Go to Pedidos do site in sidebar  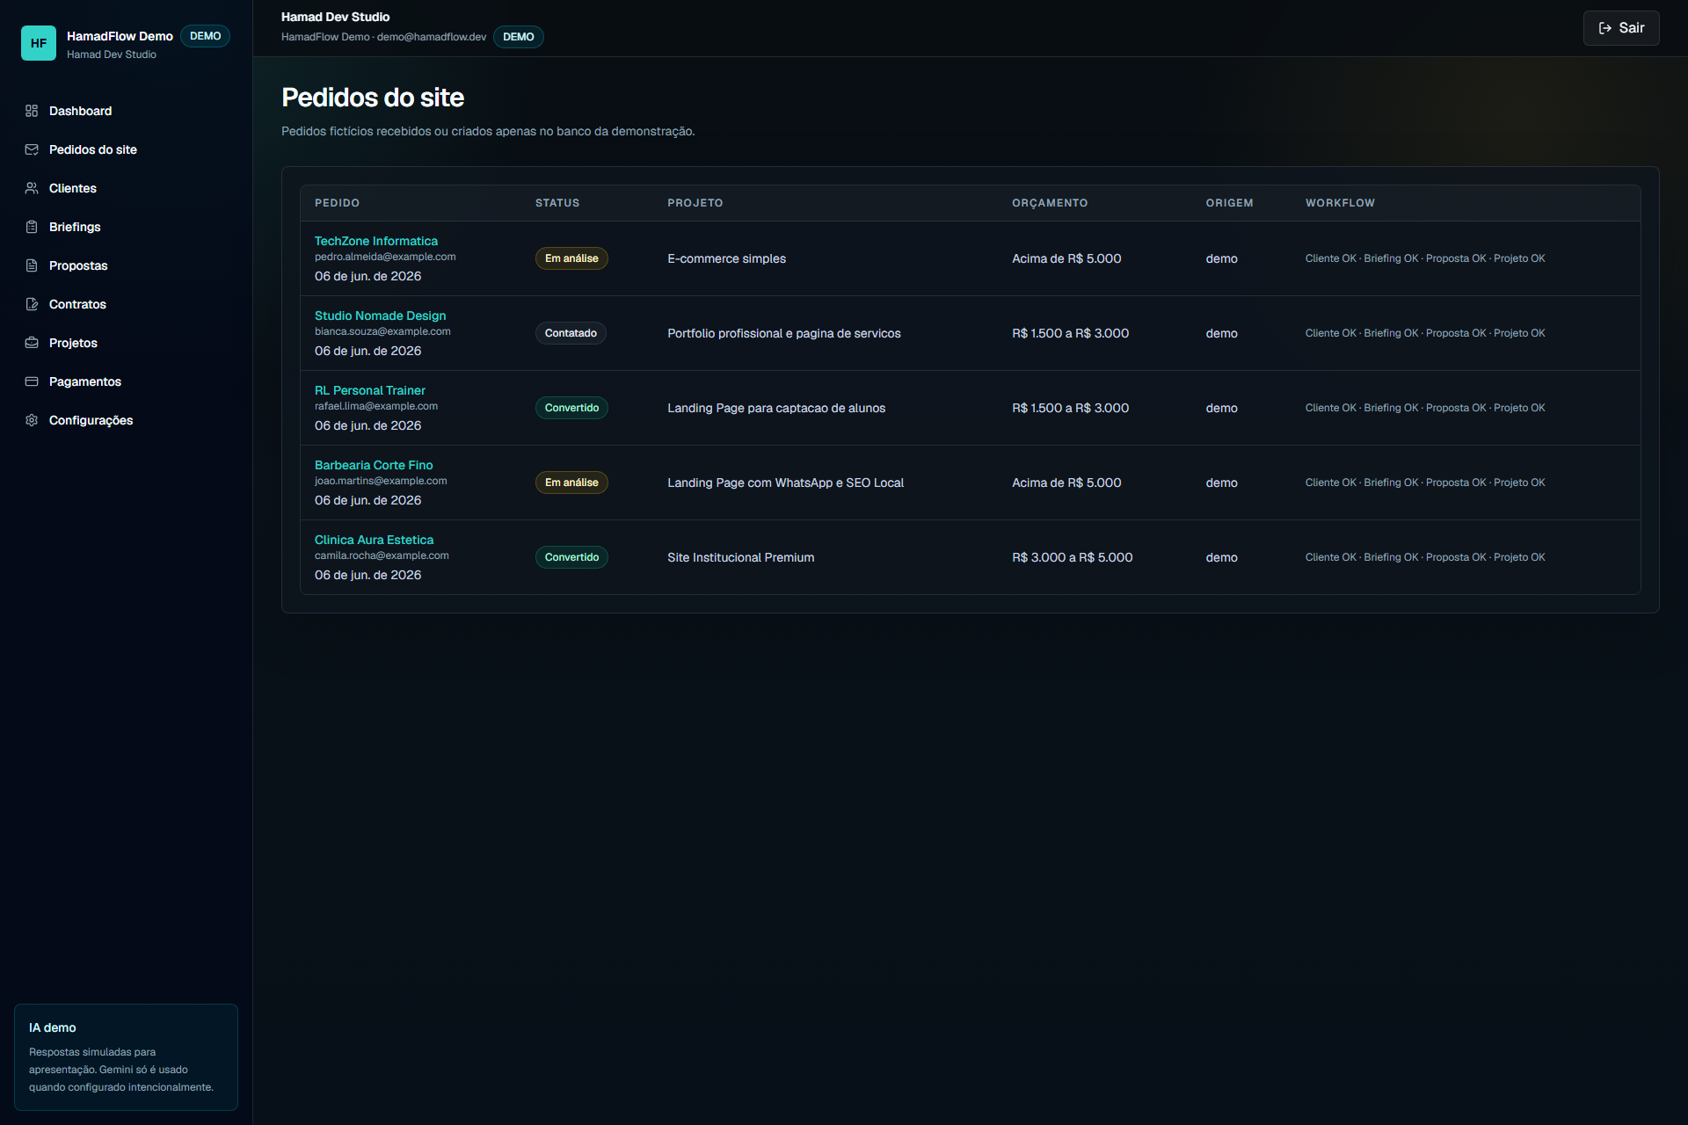pyautogui.click(x=126, y=149)
